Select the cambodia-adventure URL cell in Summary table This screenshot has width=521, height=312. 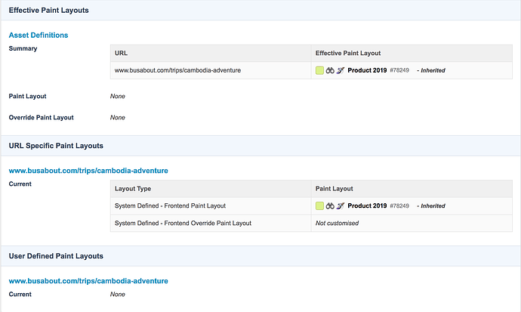coord(177,70)
